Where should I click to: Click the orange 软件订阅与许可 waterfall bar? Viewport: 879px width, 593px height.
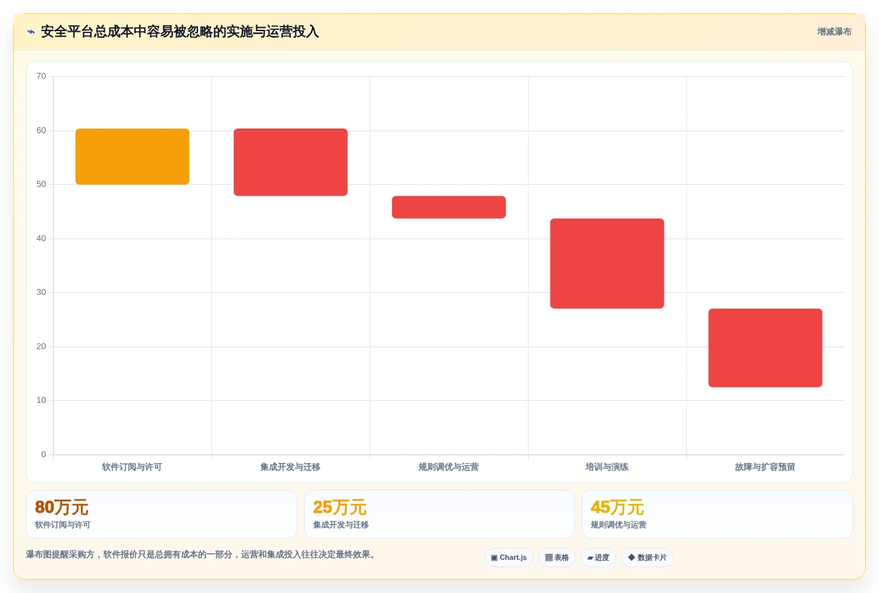[132, 156]
